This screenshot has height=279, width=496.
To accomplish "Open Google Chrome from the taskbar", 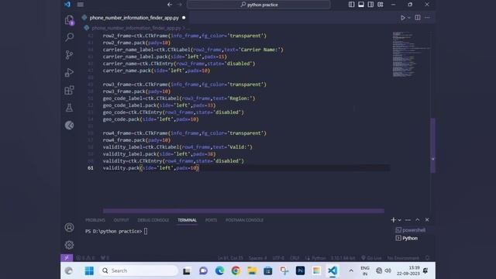I will point(236,270).
